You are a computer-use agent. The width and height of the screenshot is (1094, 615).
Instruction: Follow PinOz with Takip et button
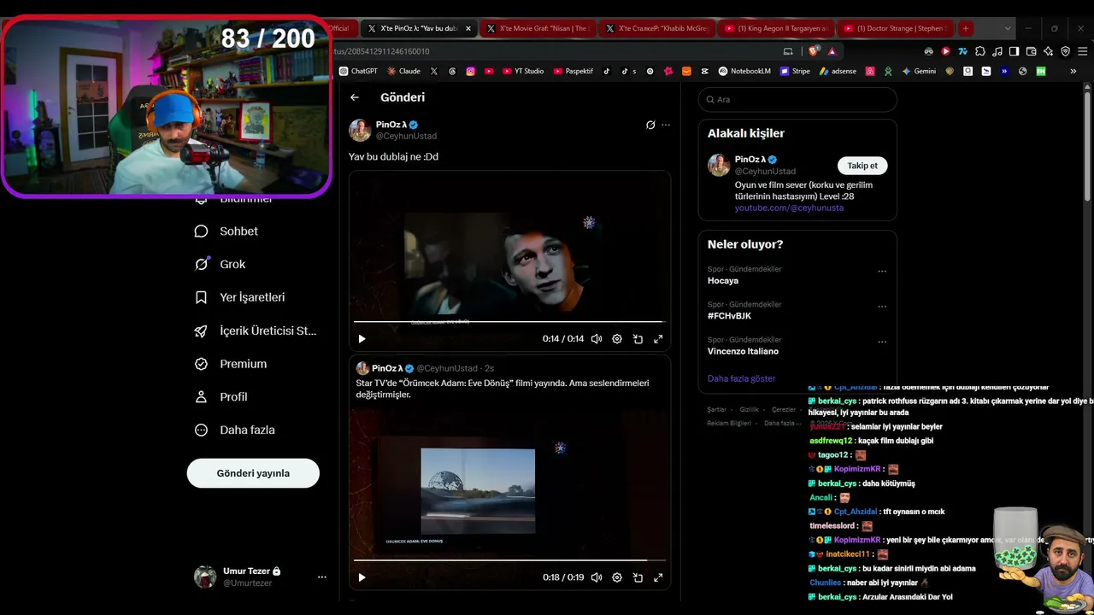point(862,166)
